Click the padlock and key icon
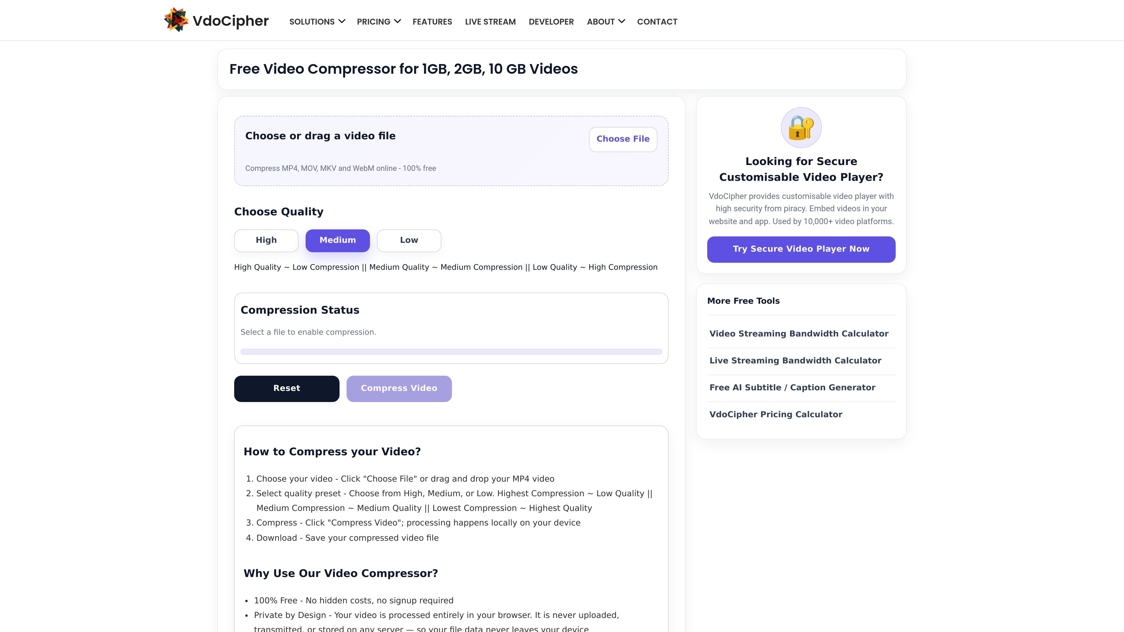The width and height of the screenshot is (1124, 632). (x=801, y=128)
